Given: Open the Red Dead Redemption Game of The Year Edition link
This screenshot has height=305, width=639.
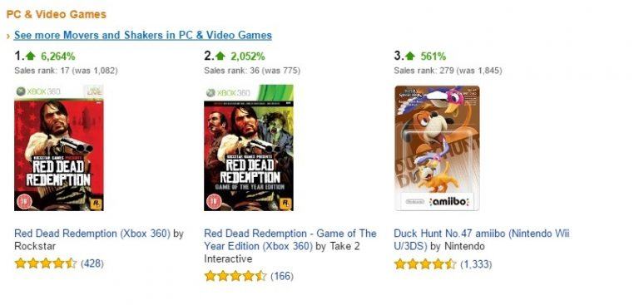Looking at the screenshot, I should point(290,240).
